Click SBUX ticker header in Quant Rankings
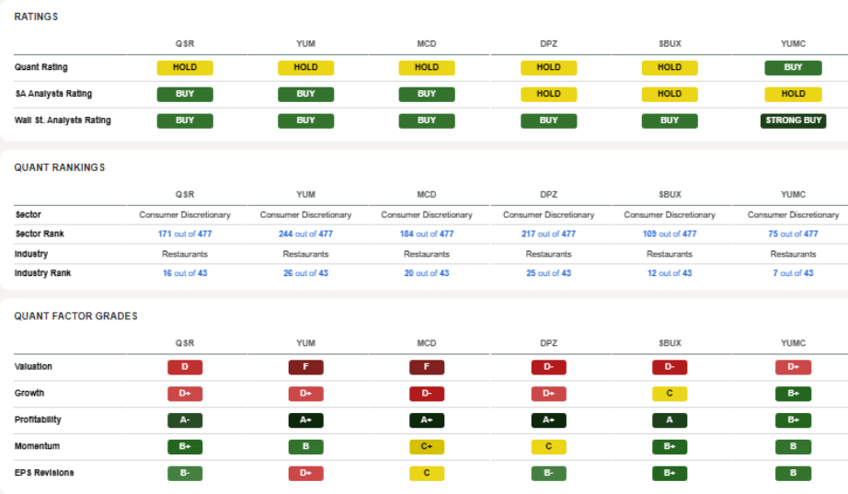Viewport: 848px width, 494px height. click(670, 195)
